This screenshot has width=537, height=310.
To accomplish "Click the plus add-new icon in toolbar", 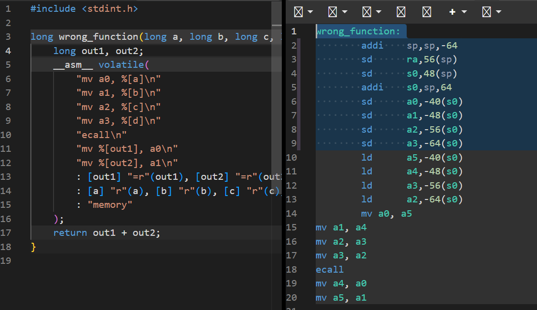I will tap(452, 12).
